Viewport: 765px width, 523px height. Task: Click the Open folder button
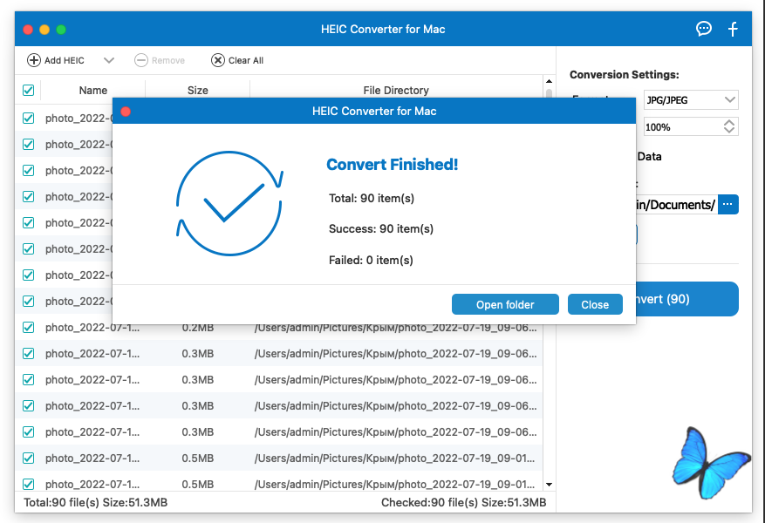pos(505,304)
